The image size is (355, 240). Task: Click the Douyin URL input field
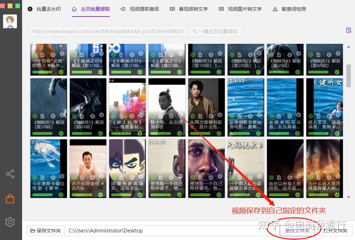[107, 31]
